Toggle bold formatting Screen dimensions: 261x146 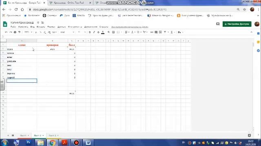[x=90, y=32]
